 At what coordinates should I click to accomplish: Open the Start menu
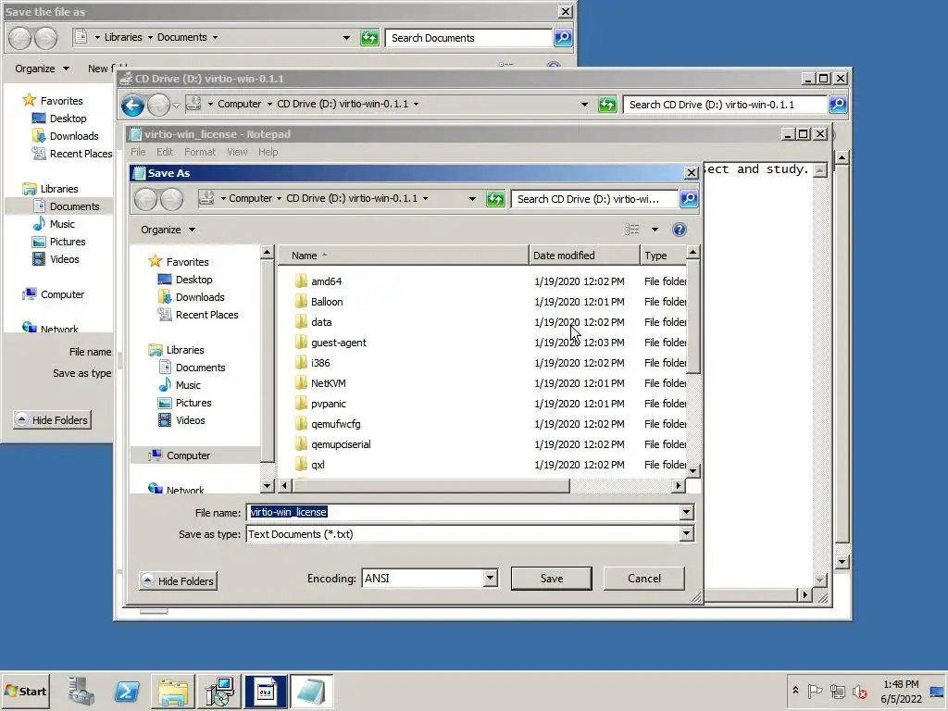[x=25, y=691]
